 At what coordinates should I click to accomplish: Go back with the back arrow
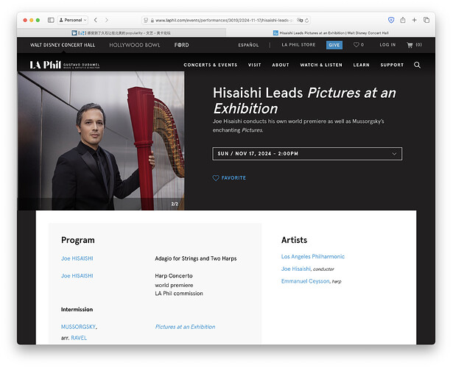[x=96, y=20]
